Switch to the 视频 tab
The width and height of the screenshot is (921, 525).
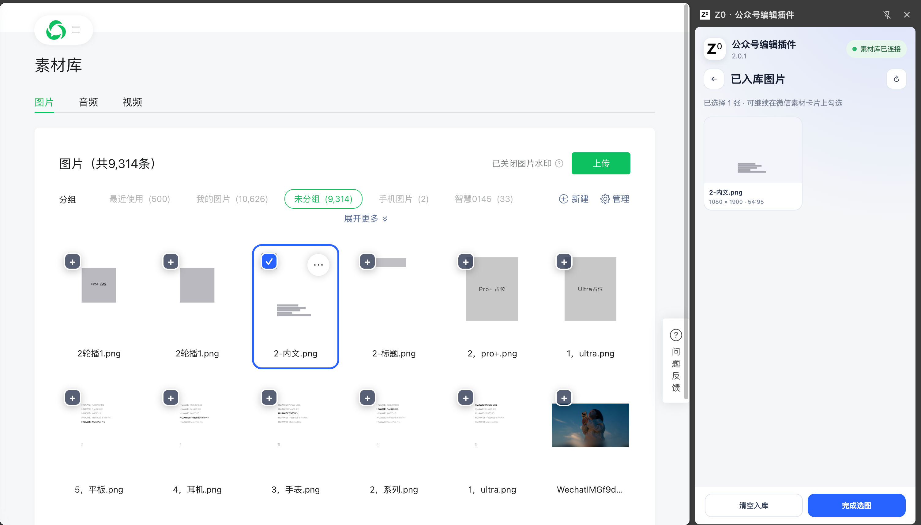[132, 102]
